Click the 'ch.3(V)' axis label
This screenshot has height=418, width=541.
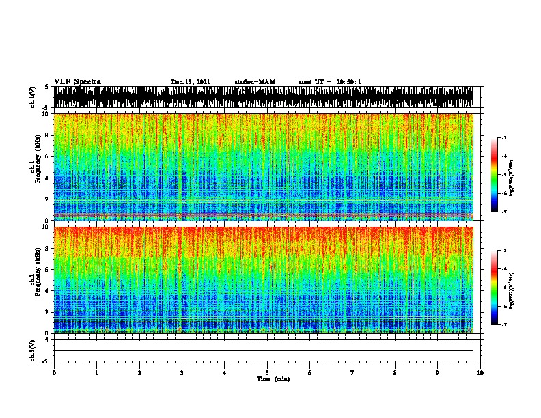32,350
